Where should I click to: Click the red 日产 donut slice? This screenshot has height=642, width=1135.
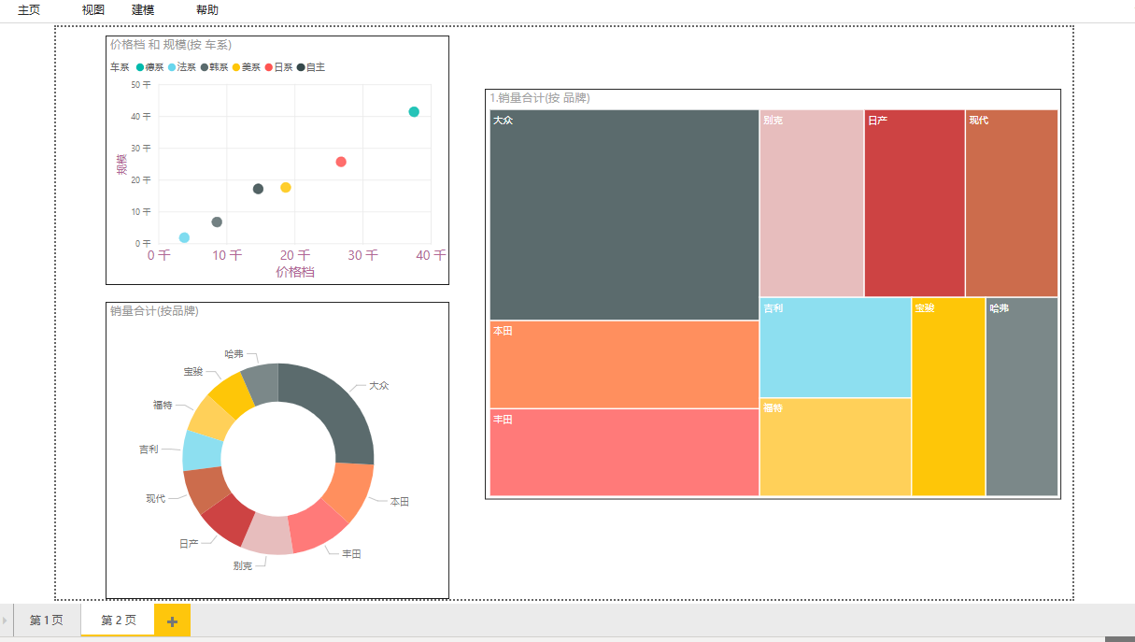[x=226, y=520]
